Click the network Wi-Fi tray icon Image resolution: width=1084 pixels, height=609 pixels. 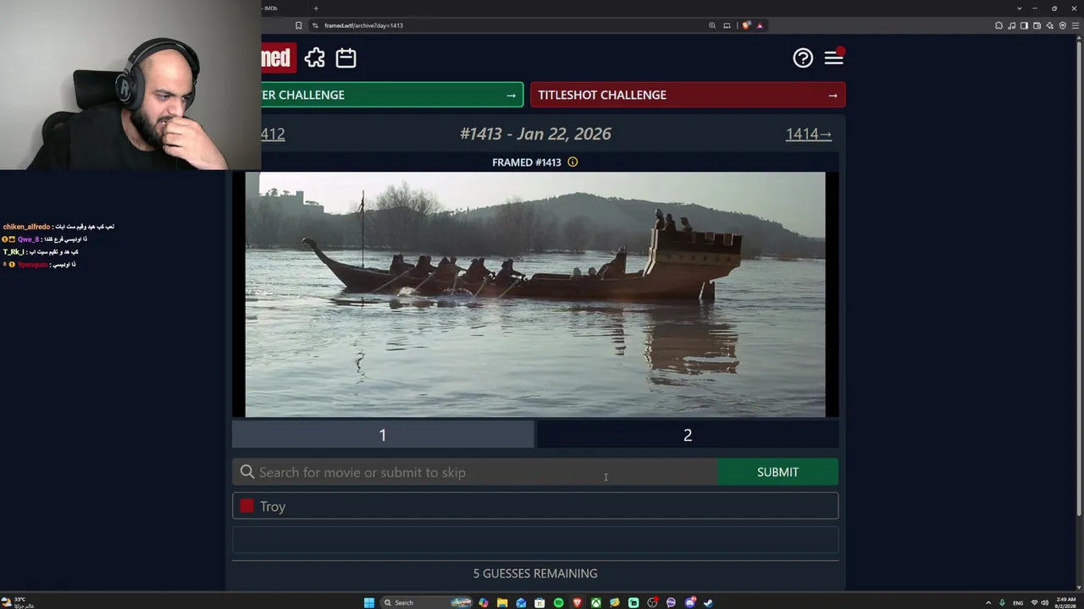[x=1034, y=603]
